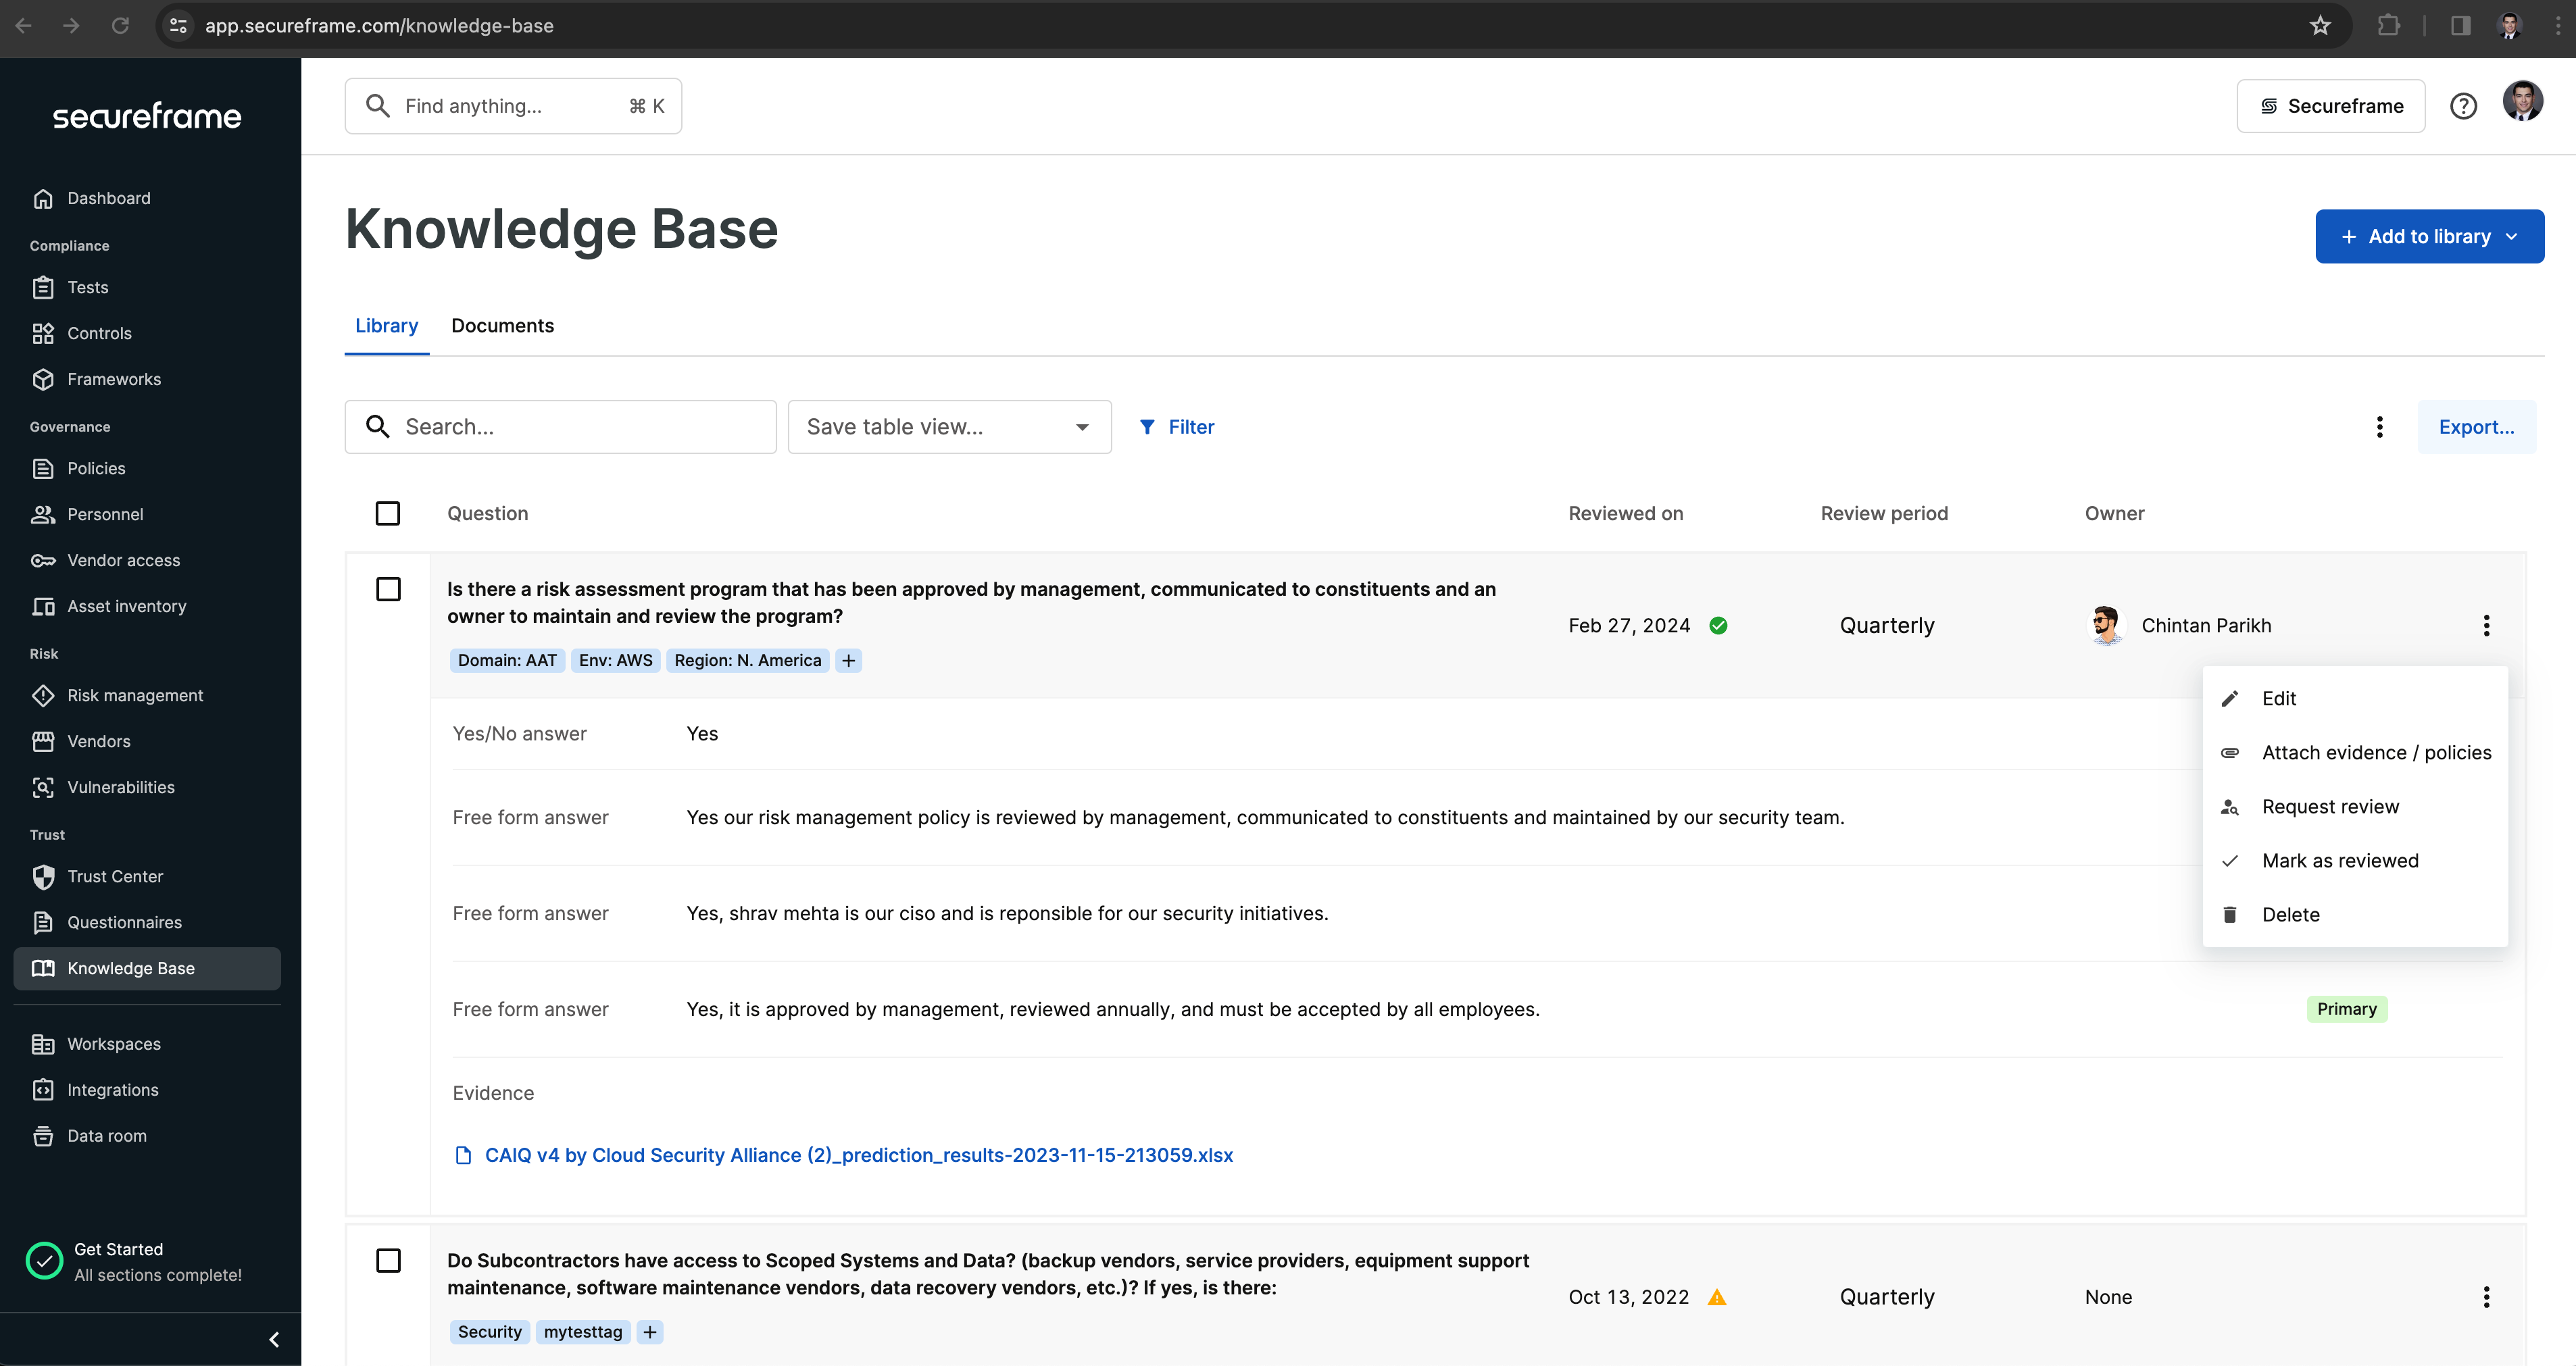Select the Library tab

(x=386, y=326)
